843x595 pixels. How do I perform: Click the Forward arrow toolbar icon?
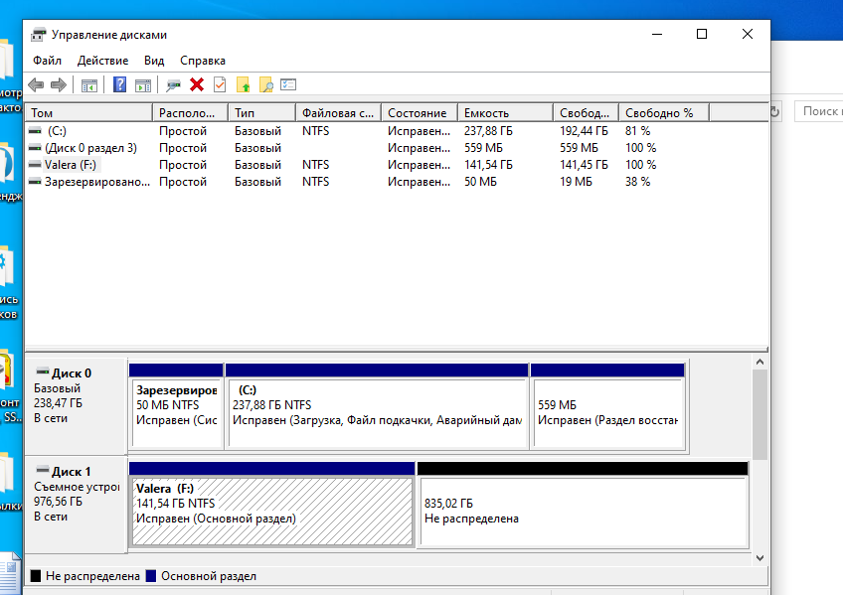click(x=58, y=84)
